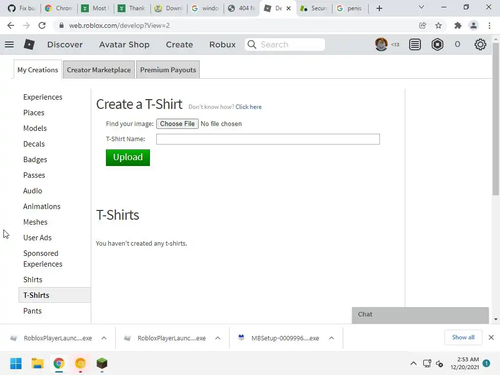Open File Explorer from the taskbar

[37, 363]
